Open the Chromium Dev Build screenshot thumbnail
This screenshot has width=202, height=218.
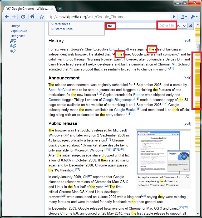pos(163,152)
